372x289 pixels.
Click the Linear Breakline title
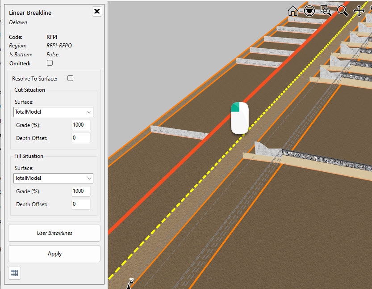[x=30, y=13]
